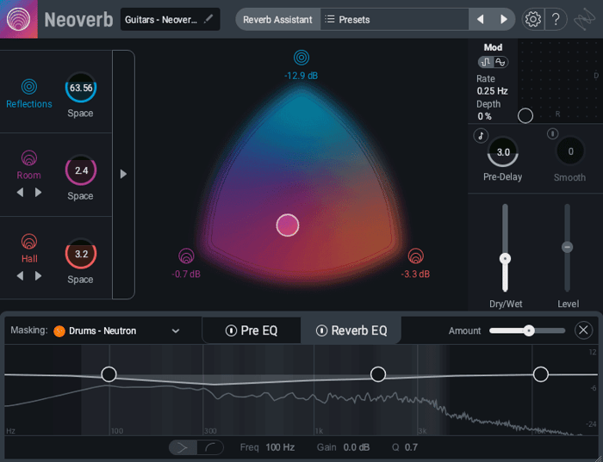Rename preset using the pencil edit icon
Screen dimensions: 603x462
[x=208, y=19]
